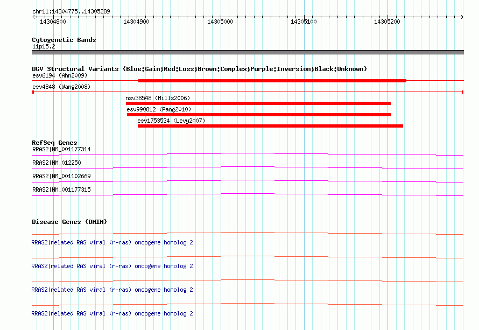Open the RRAS2|NM_001177315 transcript label

pos(61,189)
